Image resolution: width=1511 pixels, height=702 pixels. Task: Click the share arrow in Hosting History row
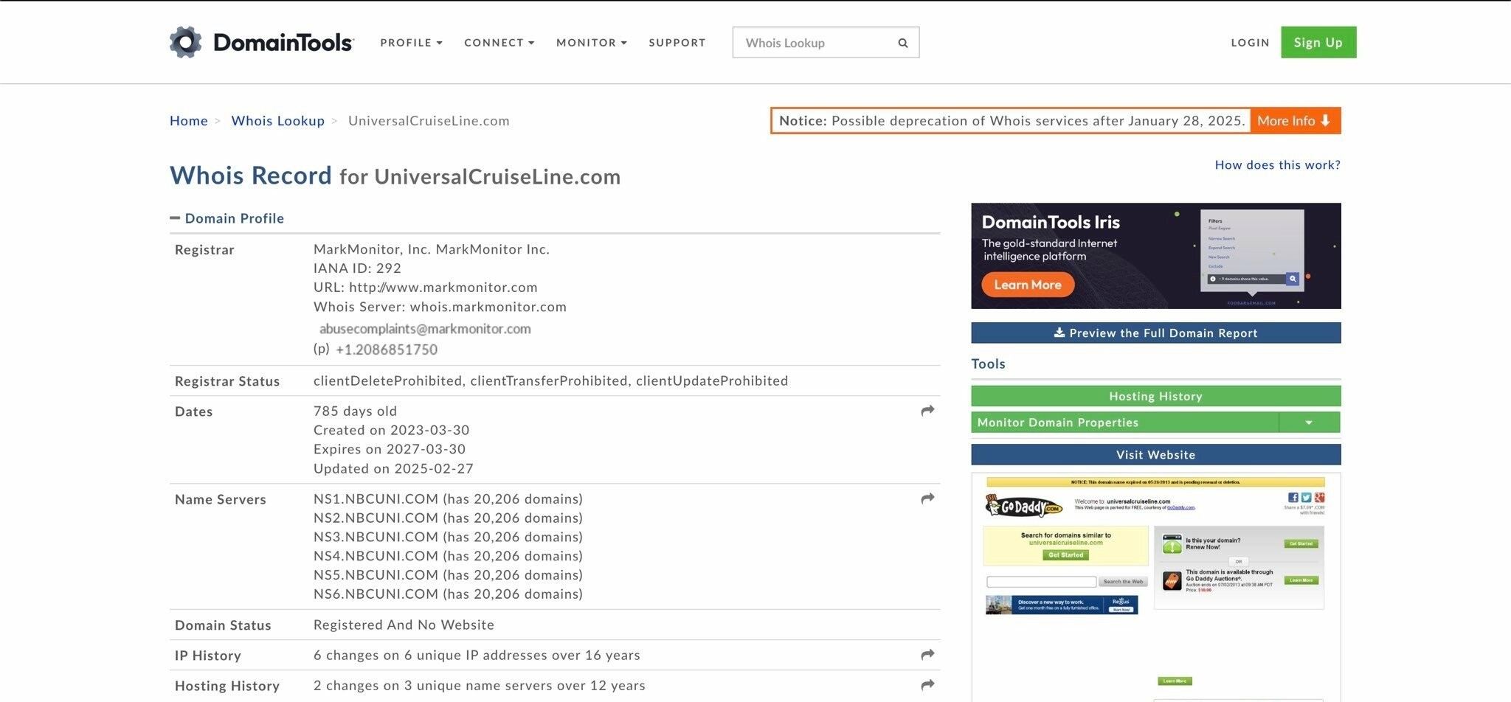[927, 685]
